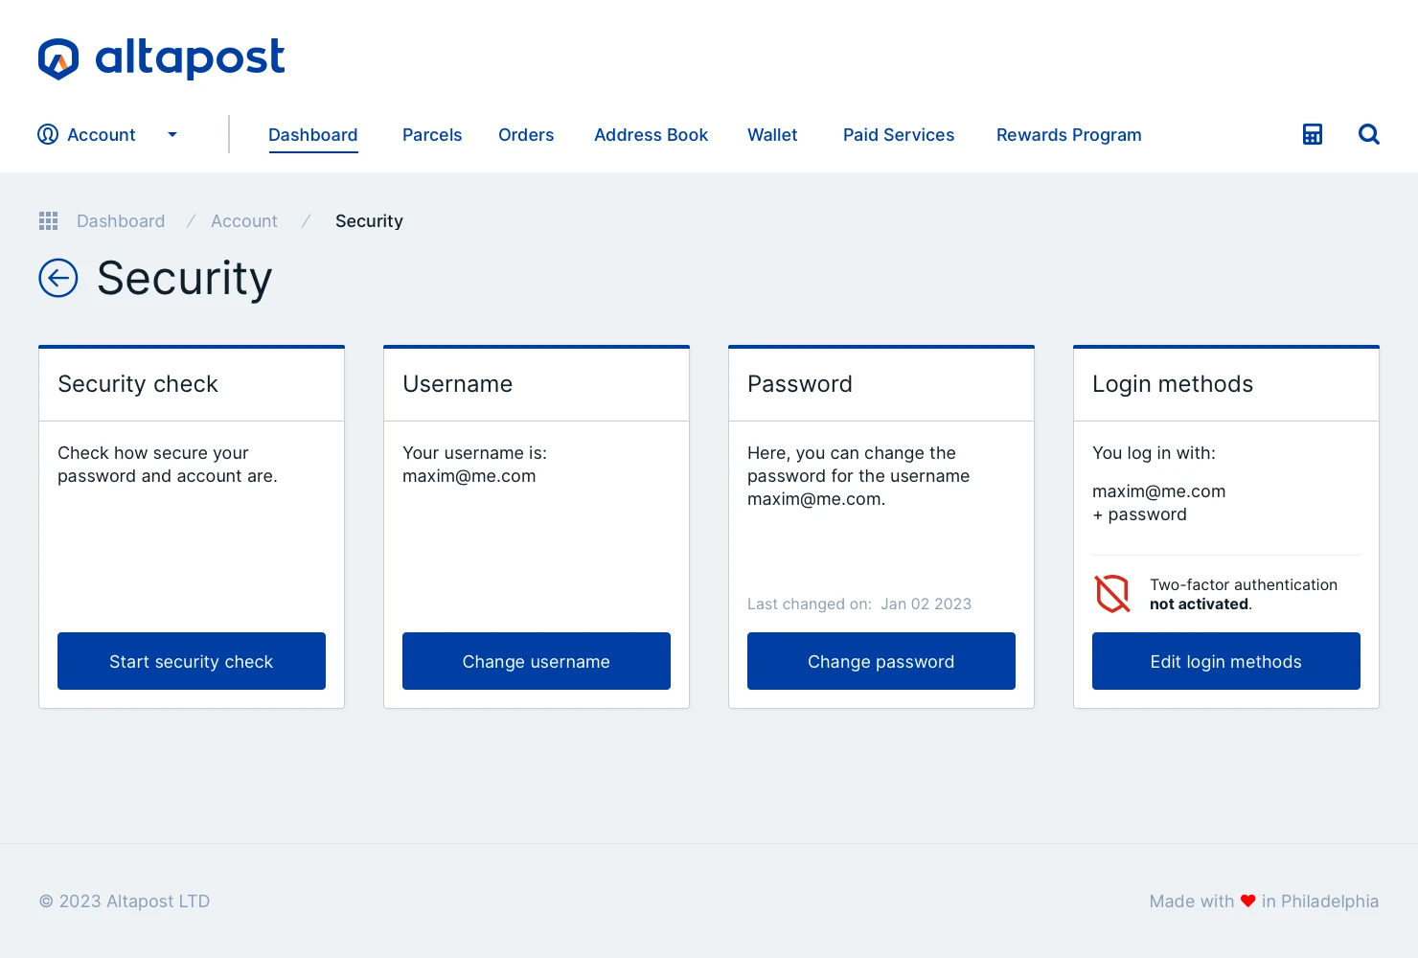Go to the Parcels tab
Viewport: 1418px width, 958px height.
point(432,135)
